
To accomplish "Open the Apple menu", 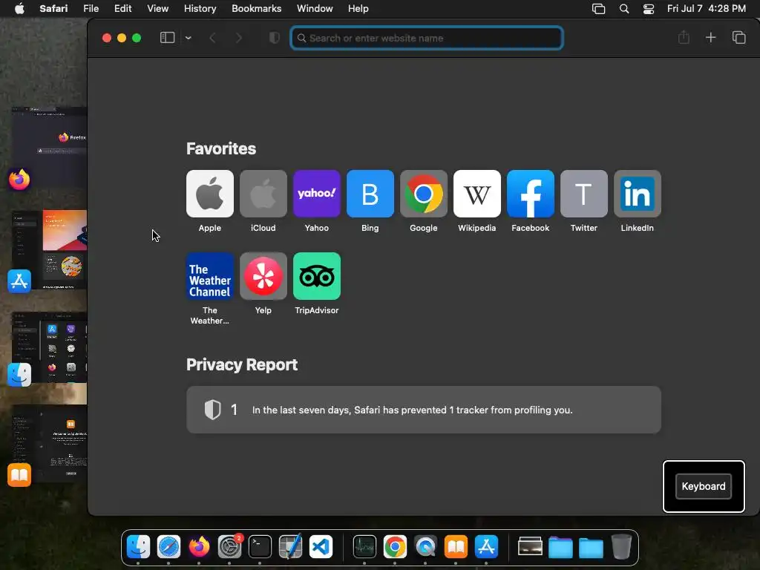I will (19, 9).
